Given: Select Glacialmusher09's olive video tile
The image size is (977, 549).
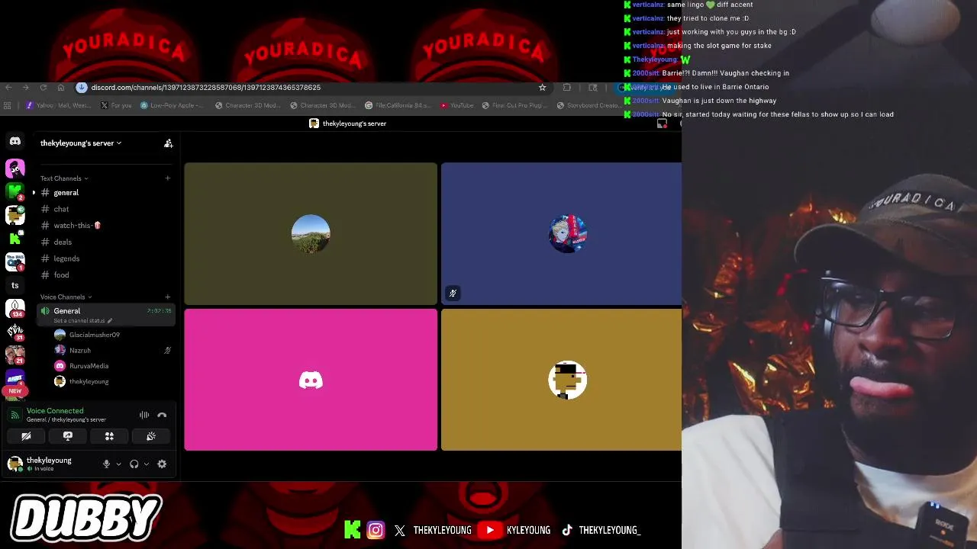Looking at the screenshot, I should pos(311,233).
